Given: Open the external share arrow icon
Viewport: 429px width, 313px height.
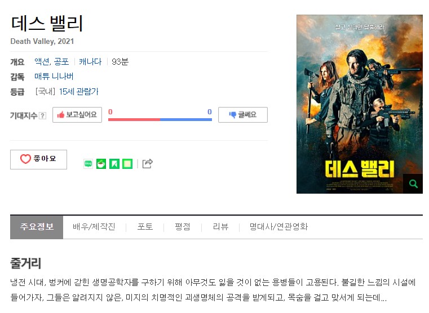Looking at the screenshot, I should tap(148, 164).
